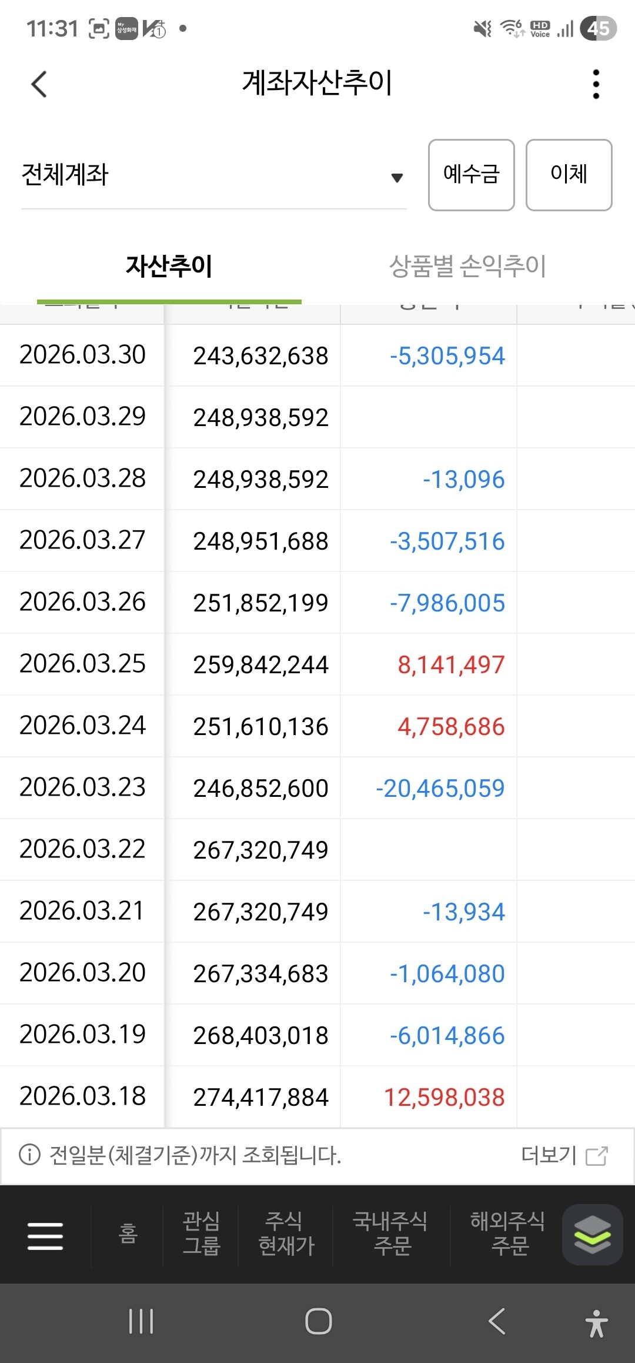Open 관심그룹 in bottom menu
Image resolution: width=635 pixels, height=1363 pixels.
click(x=201, y=1234)
